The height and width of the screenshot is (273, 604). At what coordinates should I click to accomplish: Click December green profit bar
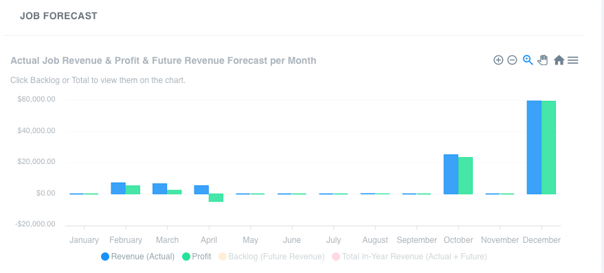548,147
